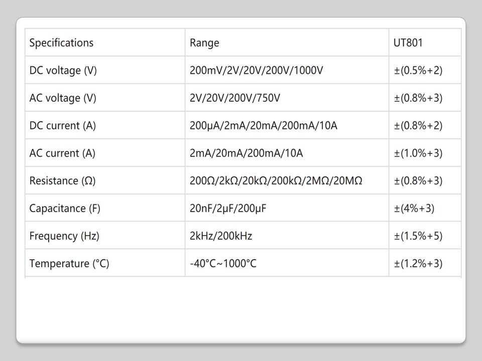The width and height of the screenshot is (482, 361).
Task: Select the DC voltage (V) cell
Action: pyautogui.click(x=63, y=70)
